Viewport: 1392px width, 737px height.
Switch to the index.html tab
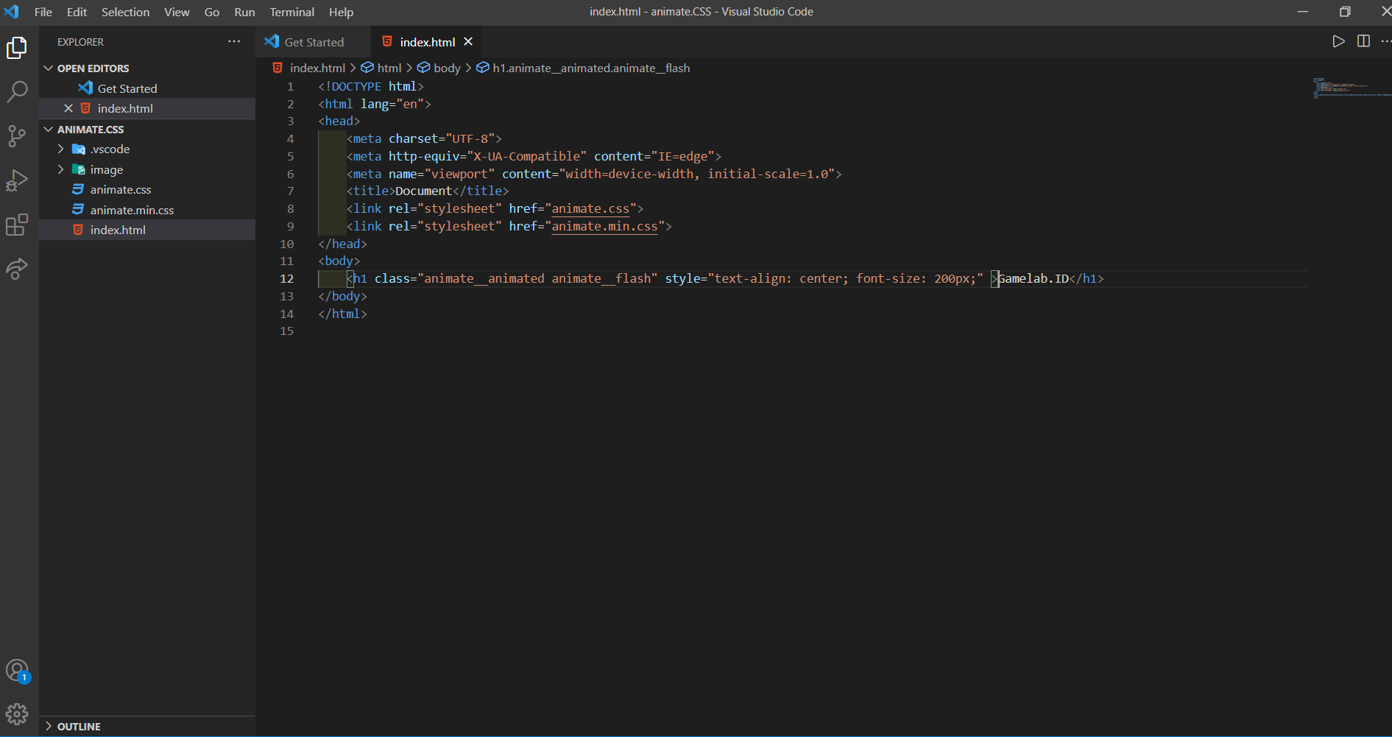tap(427, 42)
